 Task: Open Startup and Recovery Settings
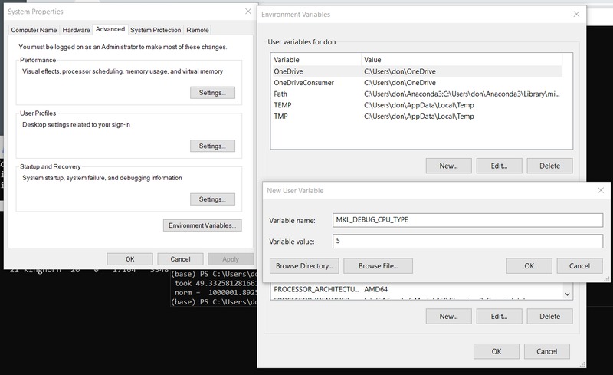211,199
